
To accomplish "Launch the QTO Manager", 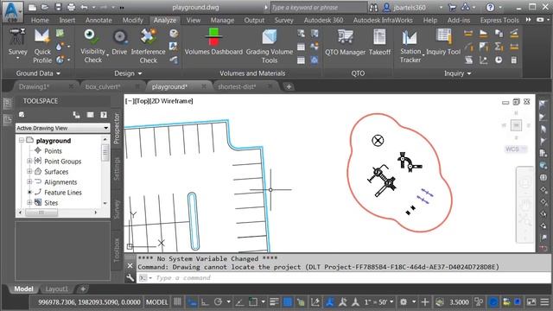I will click(x=345, y=42).
